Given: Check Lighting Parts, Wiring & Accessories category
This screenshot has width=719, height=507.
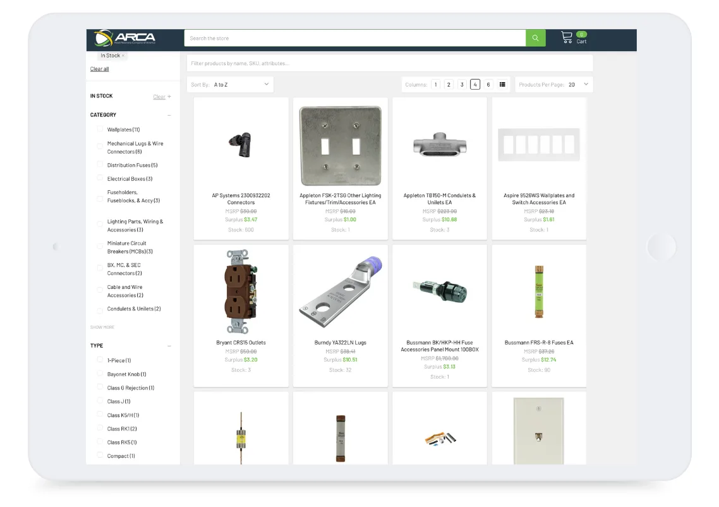Looking at the screenshot, I should point(100,224).
